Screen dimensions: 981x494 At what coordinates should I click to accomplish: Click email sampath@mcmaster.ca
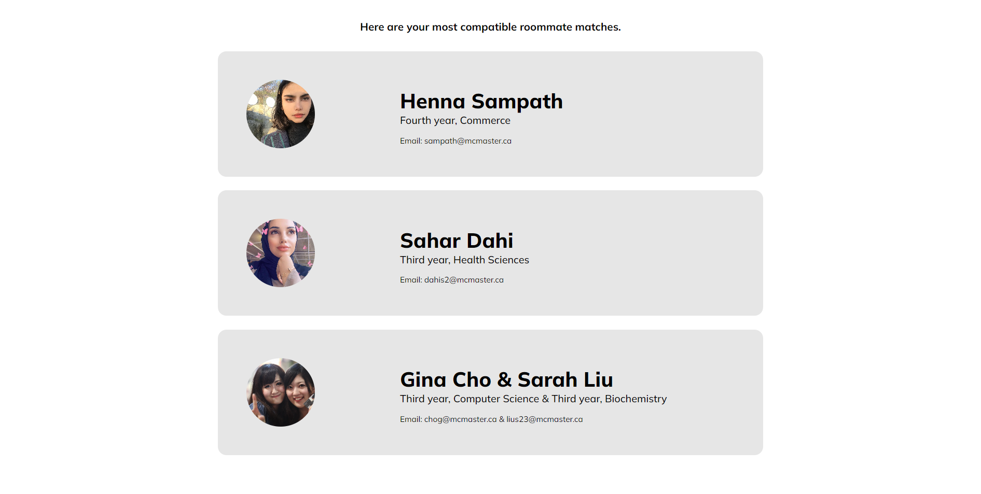pos(467,141)
